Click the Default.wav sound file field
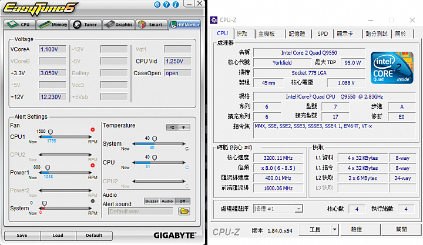The width and height of the screenshot is (423, 245). 140,212
